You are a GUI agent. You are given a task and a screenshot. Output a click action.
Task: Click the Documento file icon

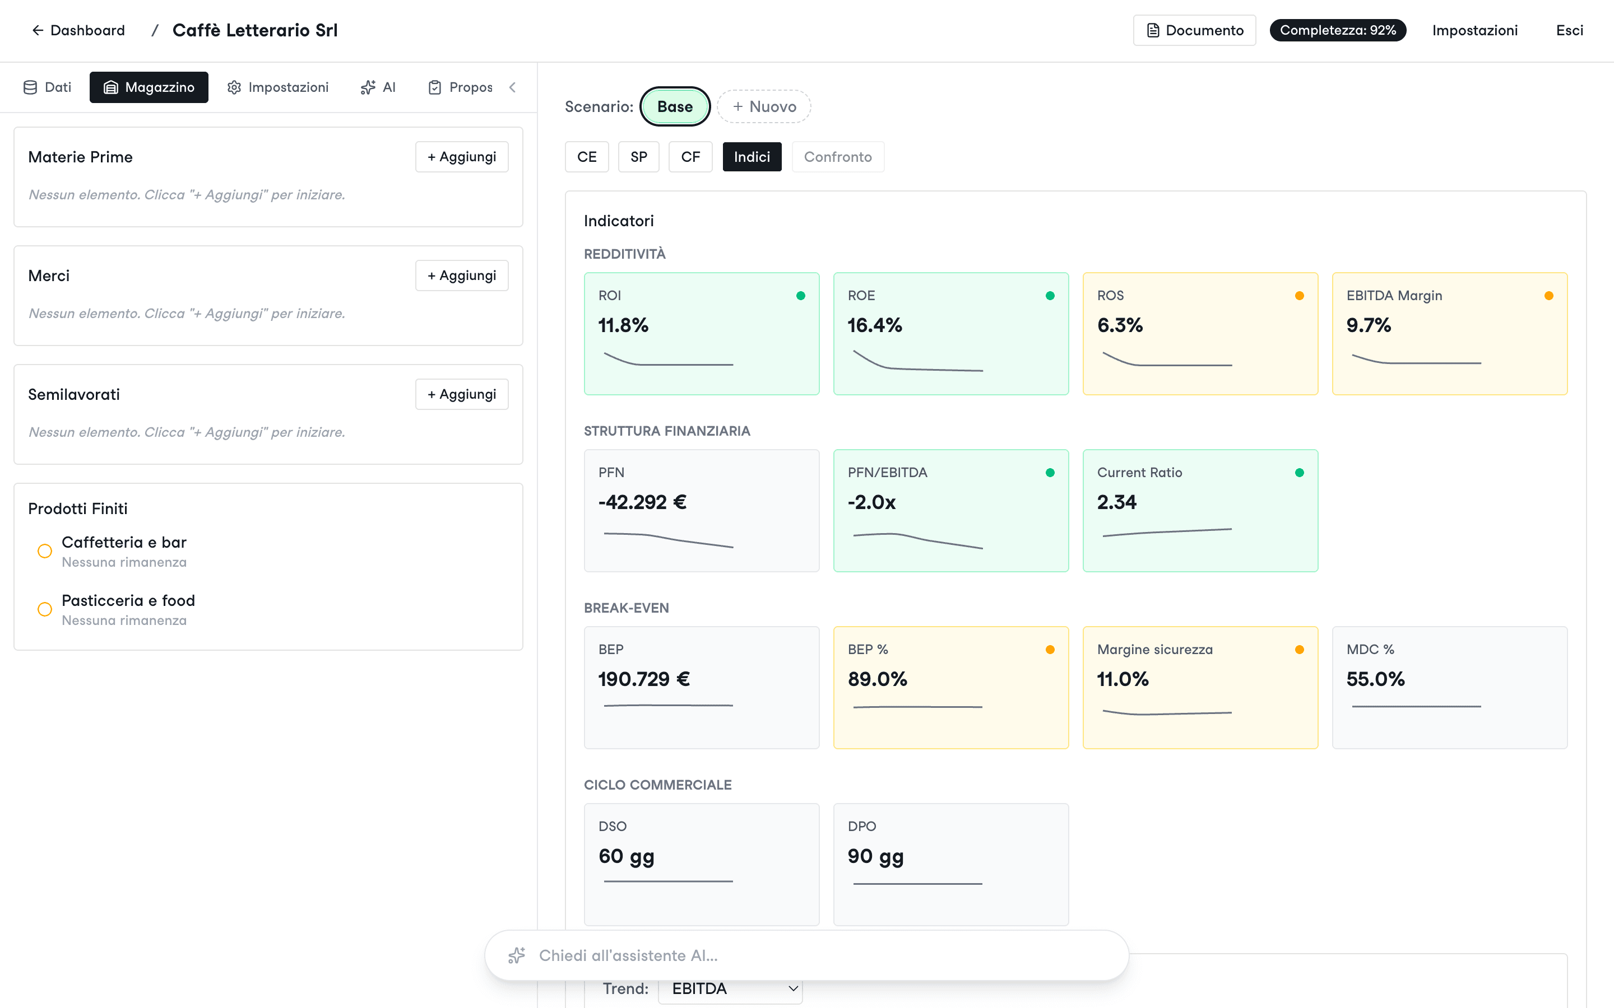tap(1152, 30)
